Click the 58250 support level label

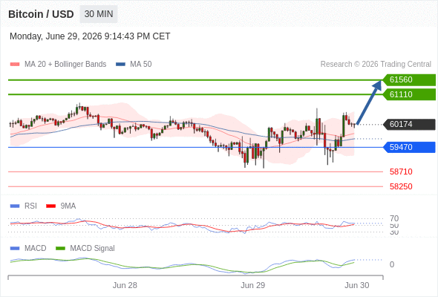[x=401, y=186]
